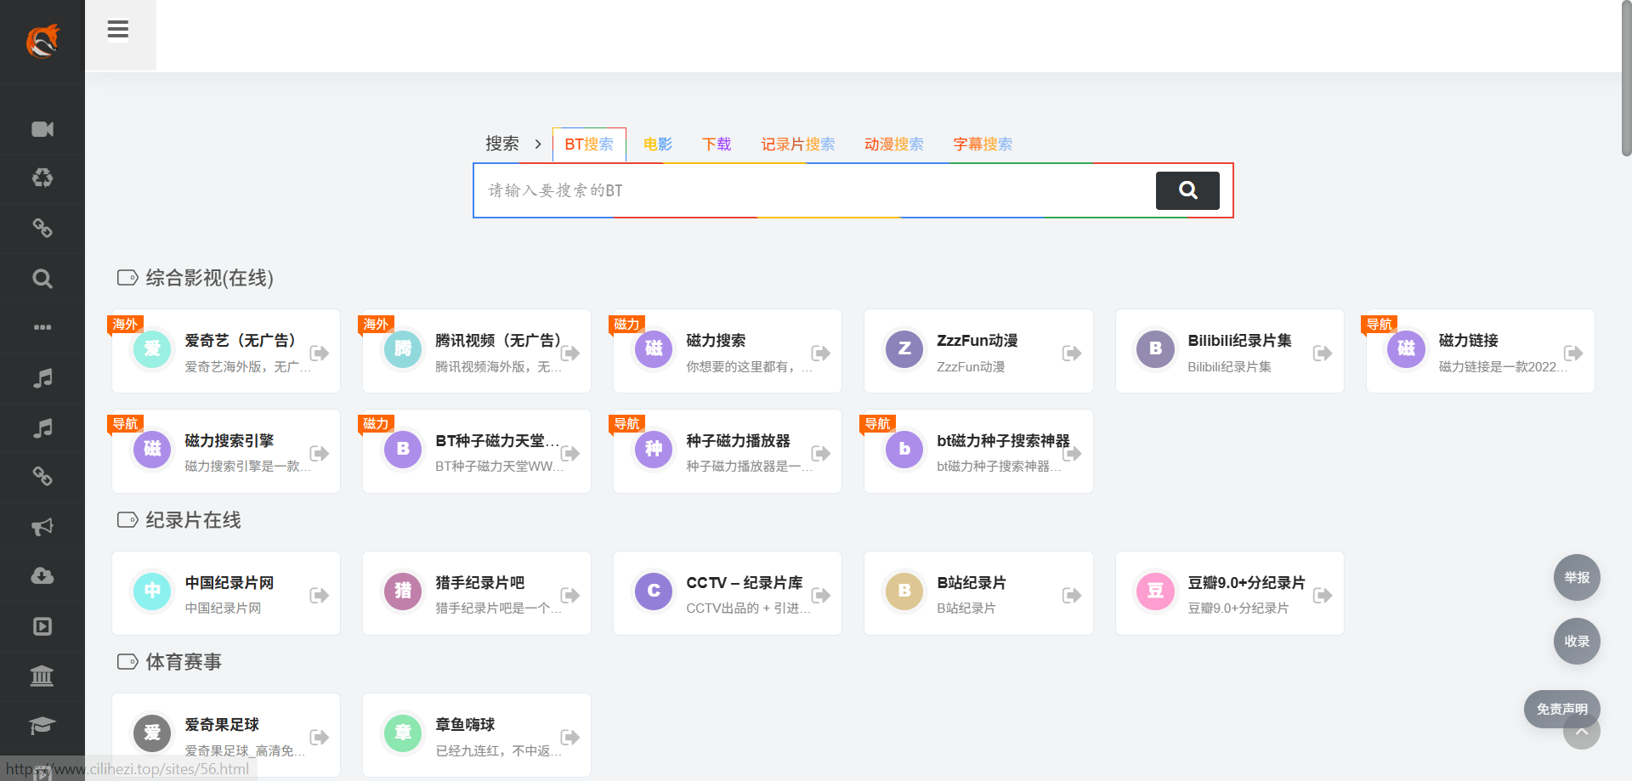Select the BT搜索 tab
Image resolution: width=1632 pixels, height=781 pixels.
click(589, 144)
